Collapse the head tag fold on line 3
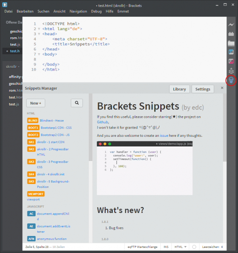This screenshot has width=238, height=253. click(x=39, y=34)
